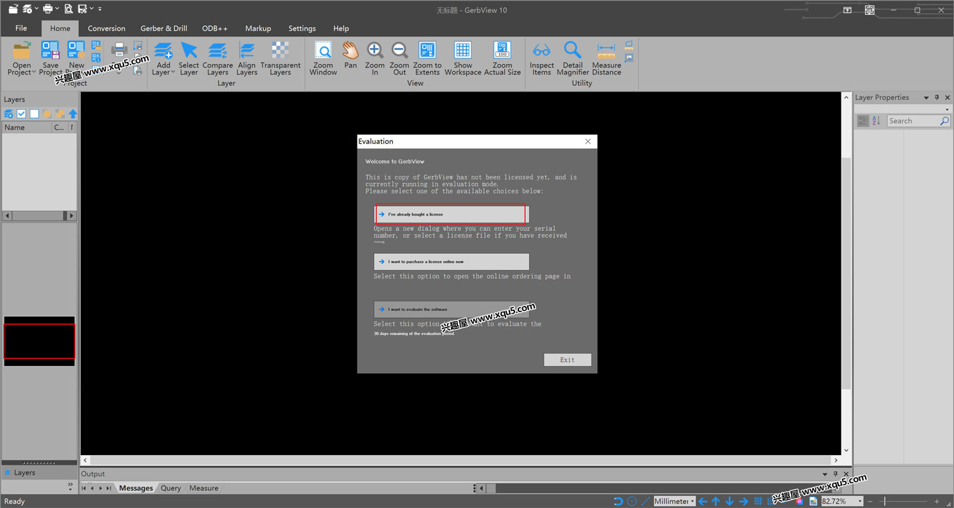Open the Detail Magnifier utility
This screenshot has height=508, width=954.
[572, 58]
